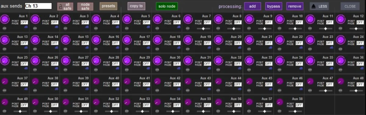Switch Aux 9 POST FADE OFF box
The height and width of the screenshot is (115, 366).
point(268,22)
